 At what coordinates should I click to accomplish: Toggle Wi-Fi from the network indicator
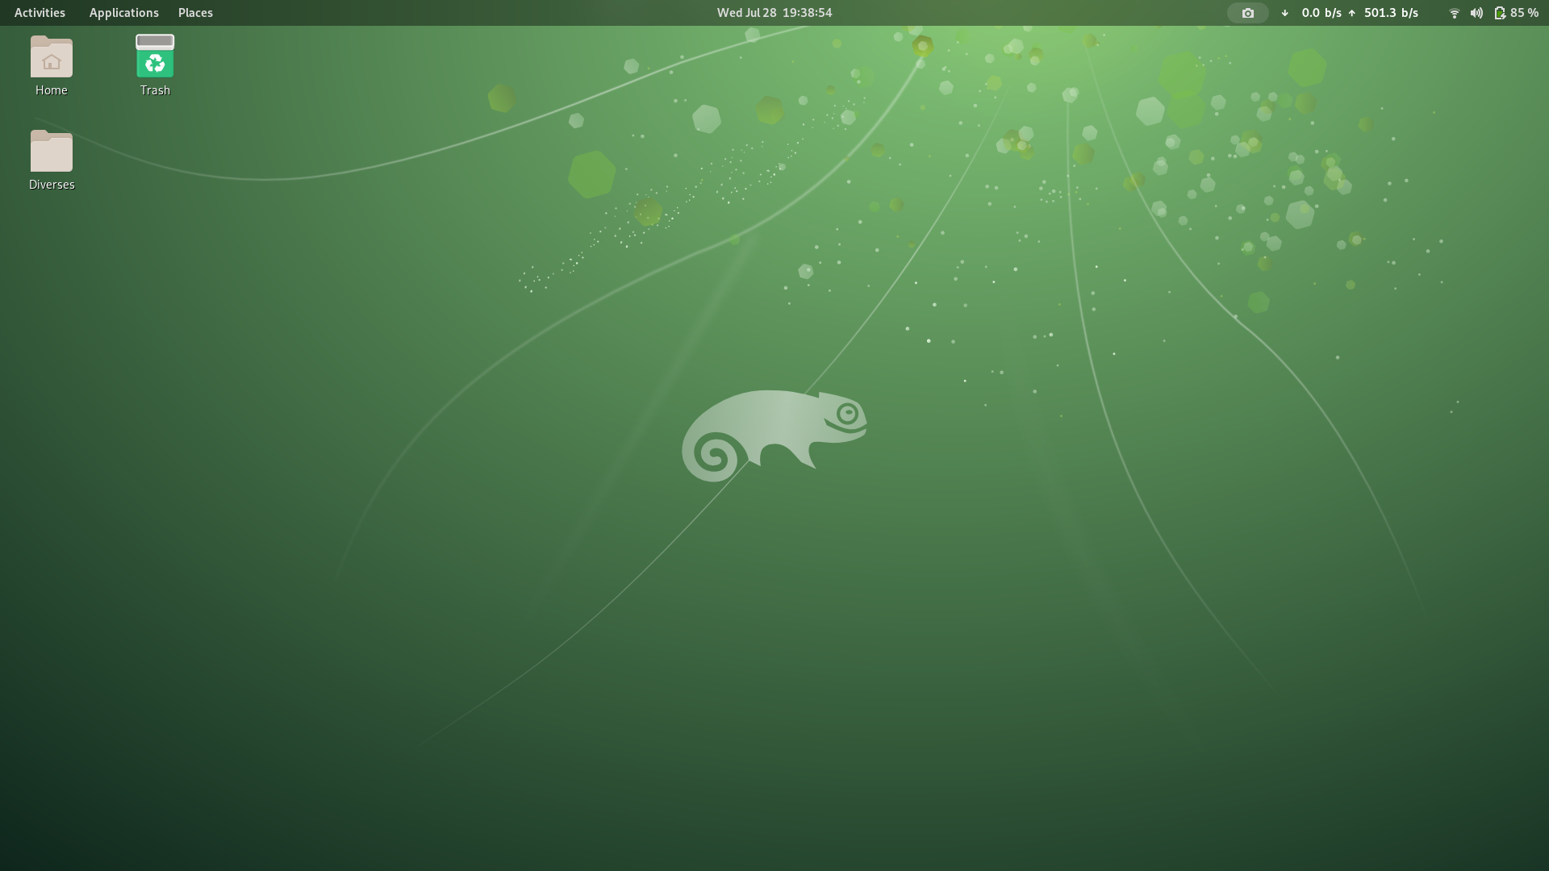tap(1454, 13)
